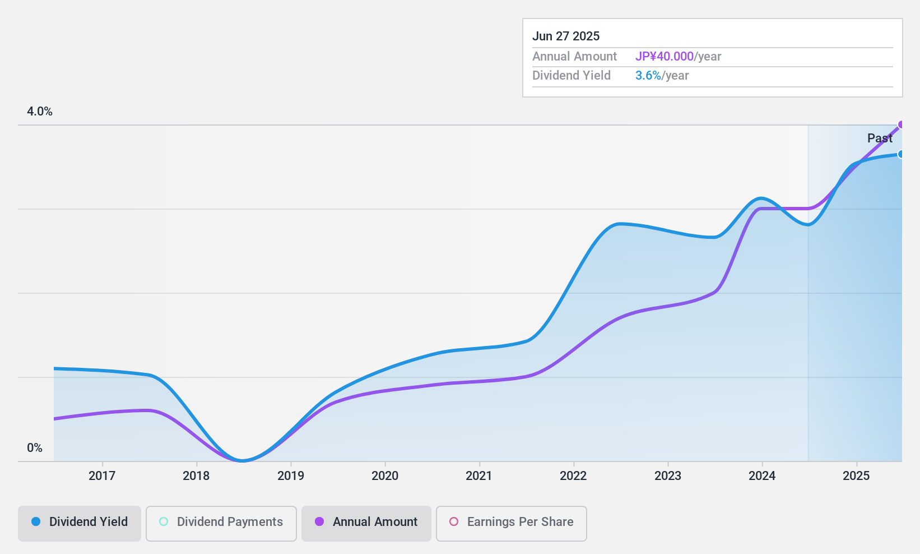Click the Past region label

[x=880, y=138]
